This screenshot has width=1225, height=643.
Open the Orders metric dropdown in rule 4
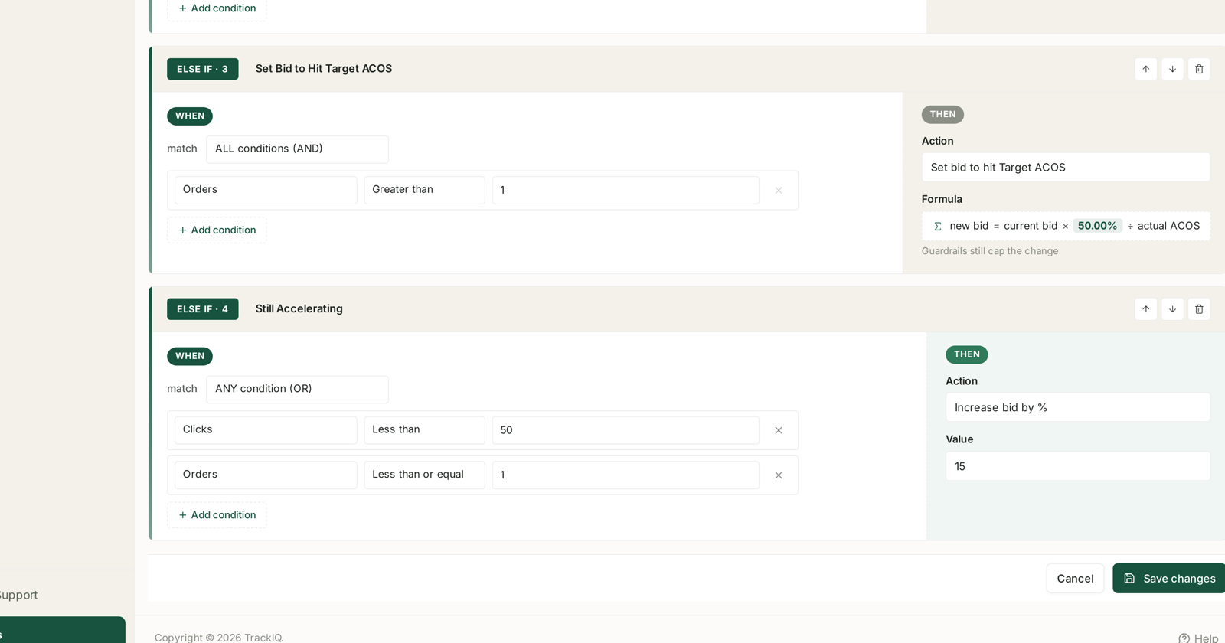[266, 475]
